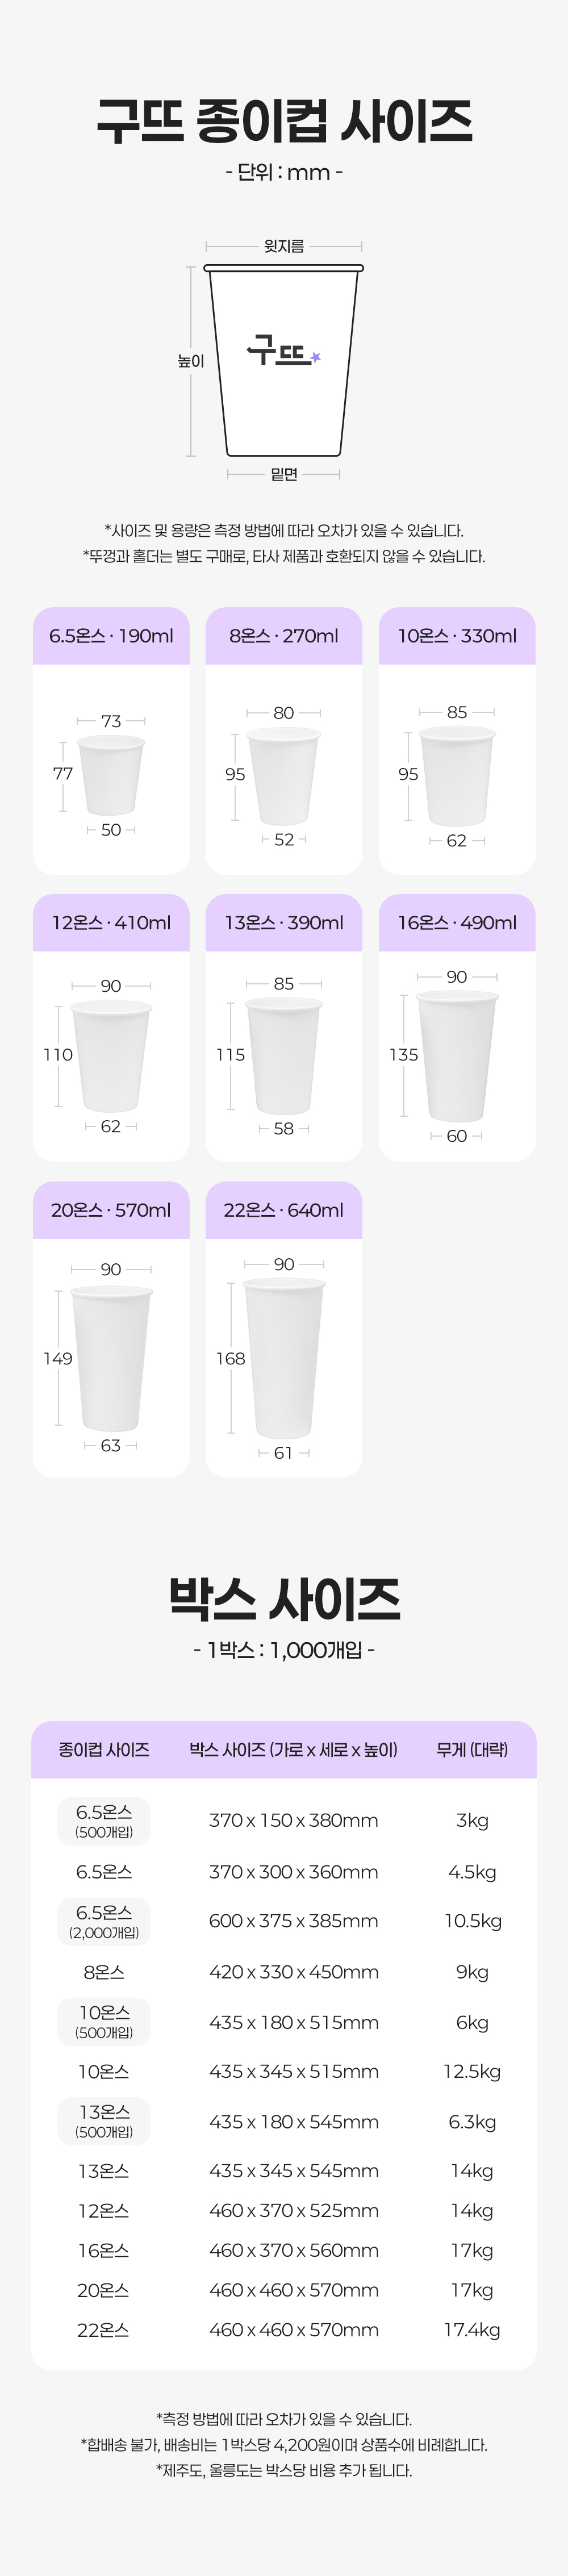Screen dimensions: 568x2576
Task: Click the 구뜨 종이컵 사이즈 title
Action: pos(284,121)
